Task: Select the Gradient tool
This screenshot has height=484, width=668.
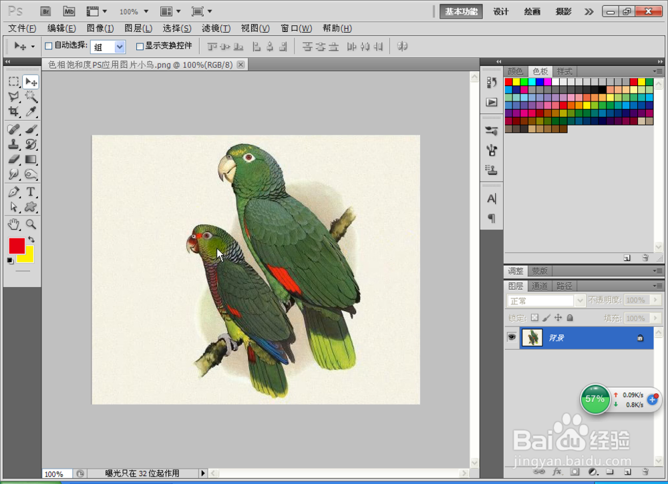Action: tap(31, 159)
